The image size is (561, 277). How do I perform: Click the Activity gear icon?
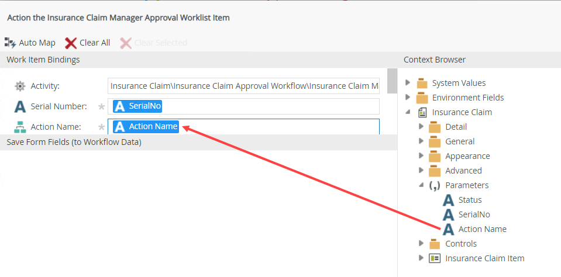point(20,86)
